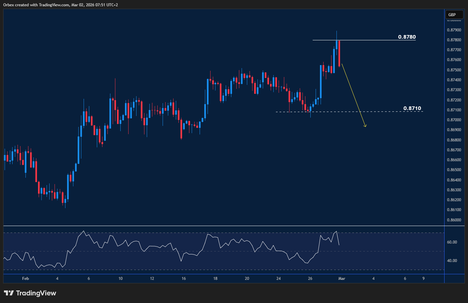Select the 0.8780 resistance price label
Image resolution: width=468 pixels, height=303 pixels.
(407, 37)
